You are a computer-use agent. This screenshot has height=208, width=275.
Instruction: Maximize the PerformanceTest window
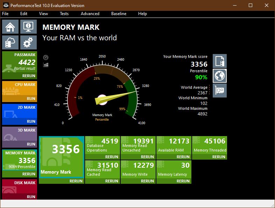point(251,5)
